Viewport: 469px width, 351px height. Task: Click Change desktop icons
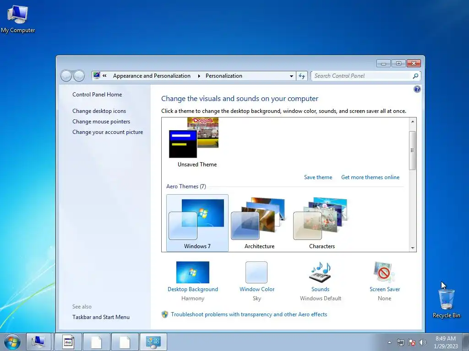pos(99,111)
